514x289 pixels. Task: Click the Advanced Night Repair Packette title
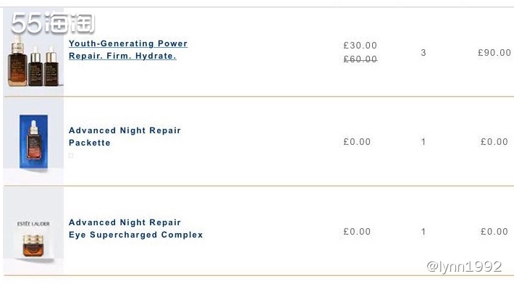tap(125, 136)
